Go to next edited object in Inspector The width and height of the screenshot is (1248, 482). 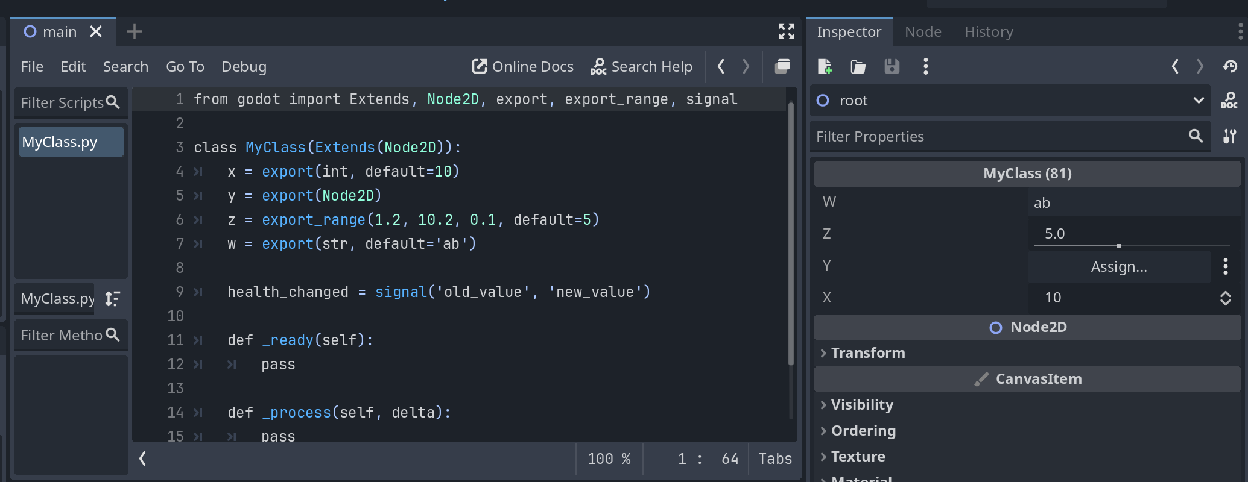click(1200, 66)
